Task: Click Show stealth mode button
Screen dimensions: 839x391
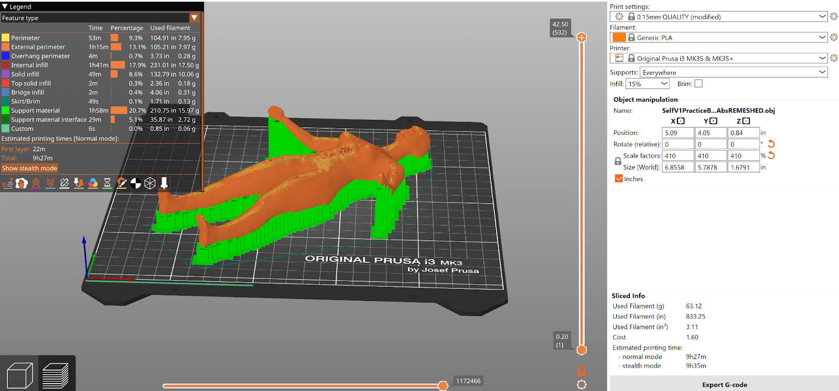Action: pos(29,168)
